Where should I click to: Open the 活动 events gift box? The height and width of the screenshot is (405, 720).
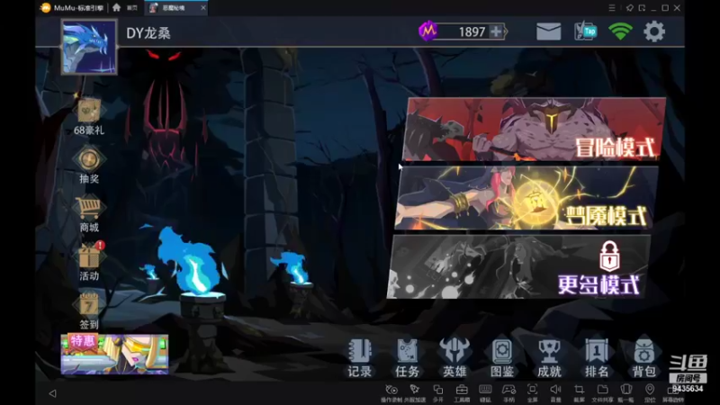pos(89,262)
